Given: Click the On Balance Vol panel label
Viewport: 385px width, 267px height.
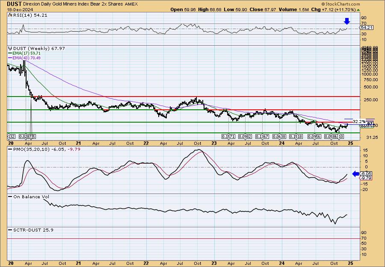Looking at the screenshot, I should click(x=31, y=197).
